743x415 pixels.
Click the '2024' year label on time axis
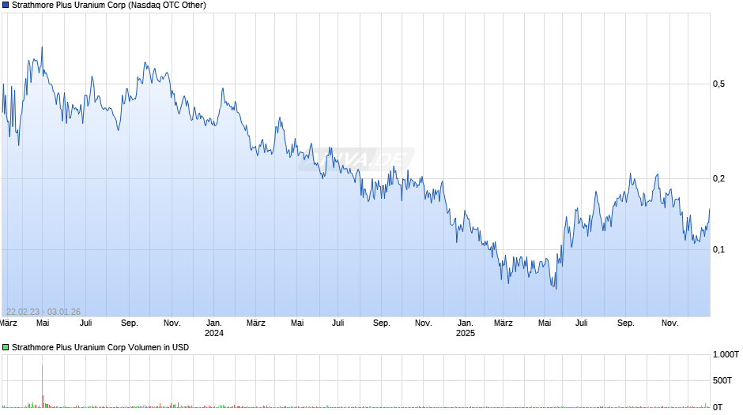pos(214,333)
